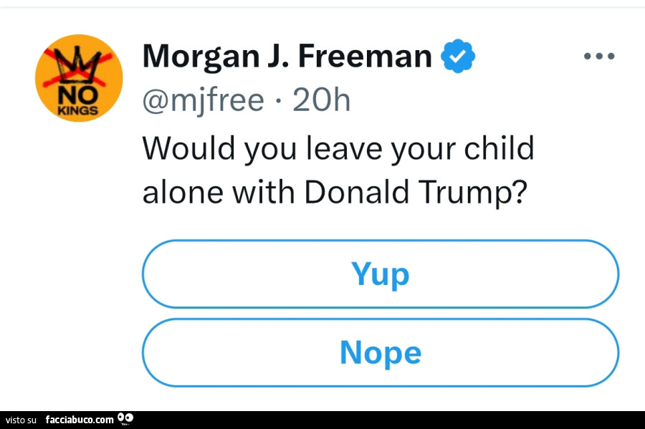The width and height of the screenshot is (645, 429).
Task: Select the Nope answer option
Action: 380,352
